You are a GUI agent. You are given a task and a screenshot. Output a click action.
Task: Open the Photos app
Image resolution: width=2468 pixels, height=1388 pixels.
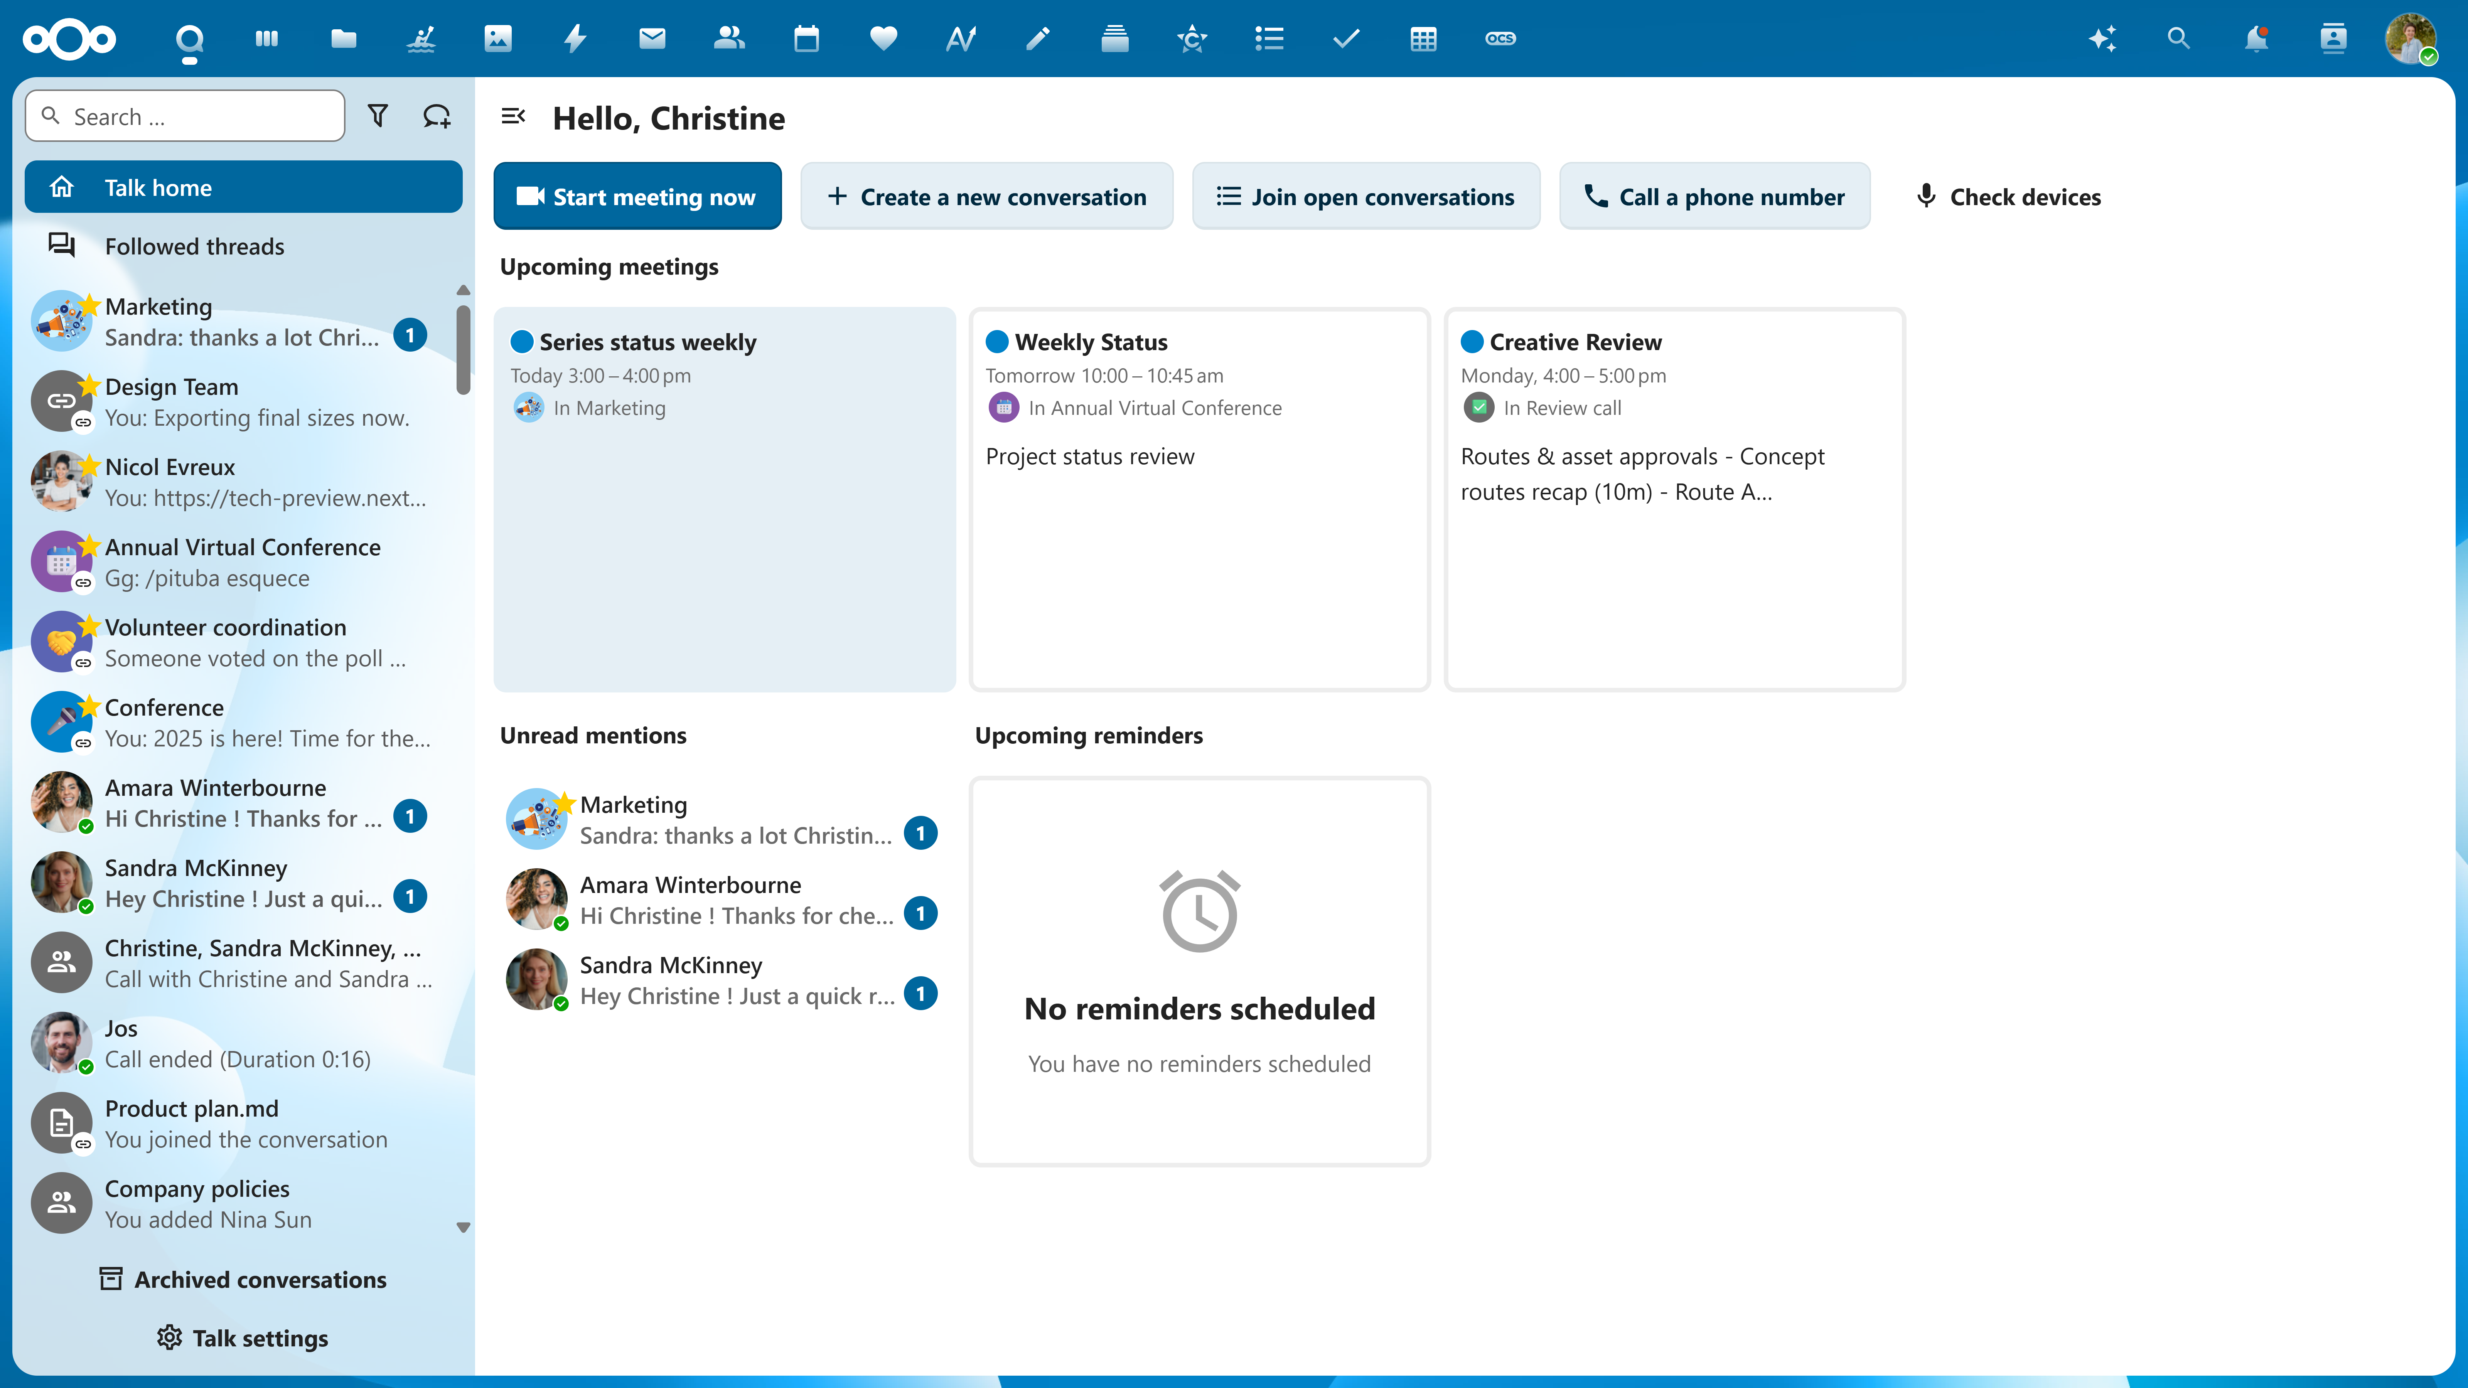(497, 39)
